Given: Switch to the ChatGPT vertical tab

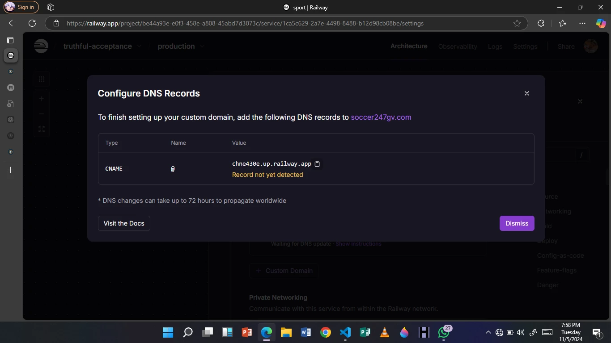Looking at the screenshot, I should coord(11,120).
